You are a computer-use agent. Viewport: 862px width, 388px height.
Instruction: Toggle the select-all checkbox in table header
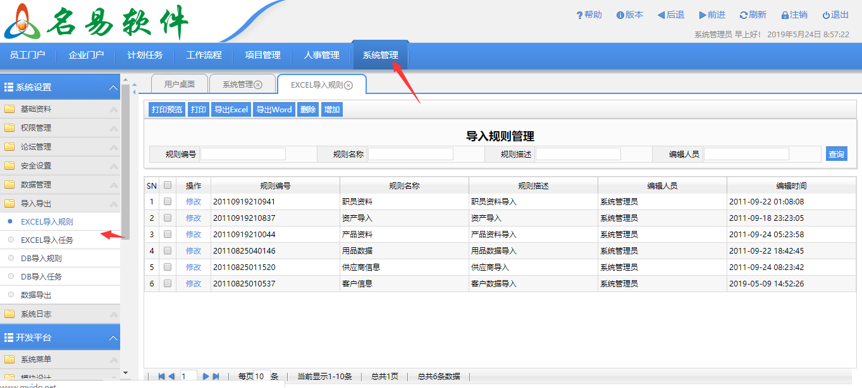pos(167,185)
